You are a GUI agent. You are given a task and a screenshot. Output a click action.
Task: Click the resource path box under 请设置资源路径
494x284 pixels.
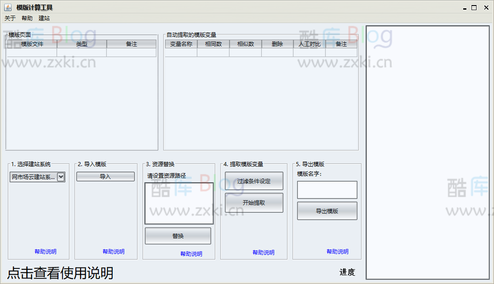[x=178, y=203]
